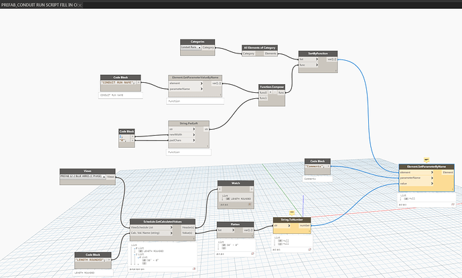The height and width of the screenshot is (278, 462).
Task: Click the ViewSchedule List input port chevron
Action: click(171, 227)
